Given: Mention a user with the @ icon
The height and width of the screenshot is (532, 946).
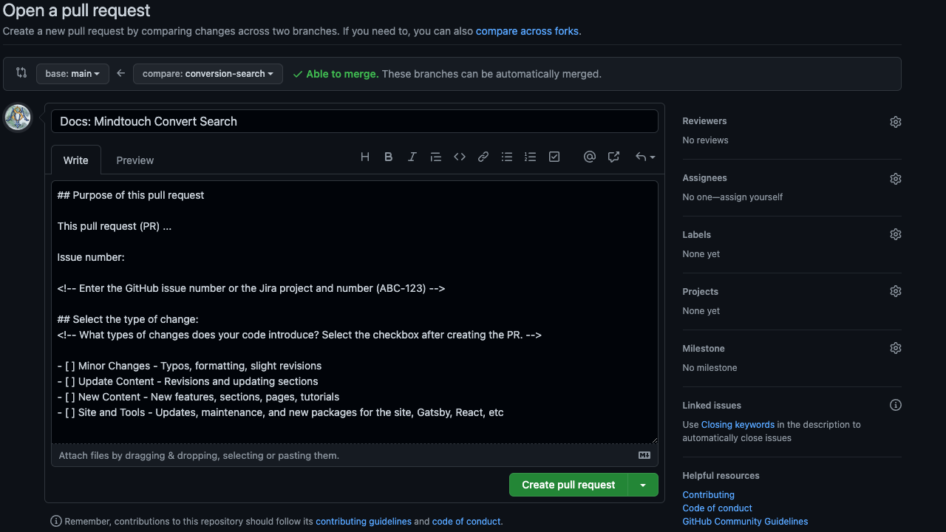Looking at the screenshot, I should [589, 157].
